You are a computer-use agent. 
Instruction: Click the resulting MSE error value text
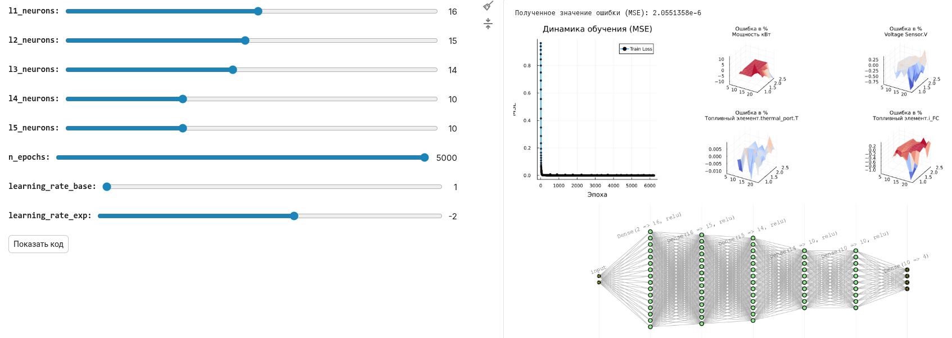point(608,13)
